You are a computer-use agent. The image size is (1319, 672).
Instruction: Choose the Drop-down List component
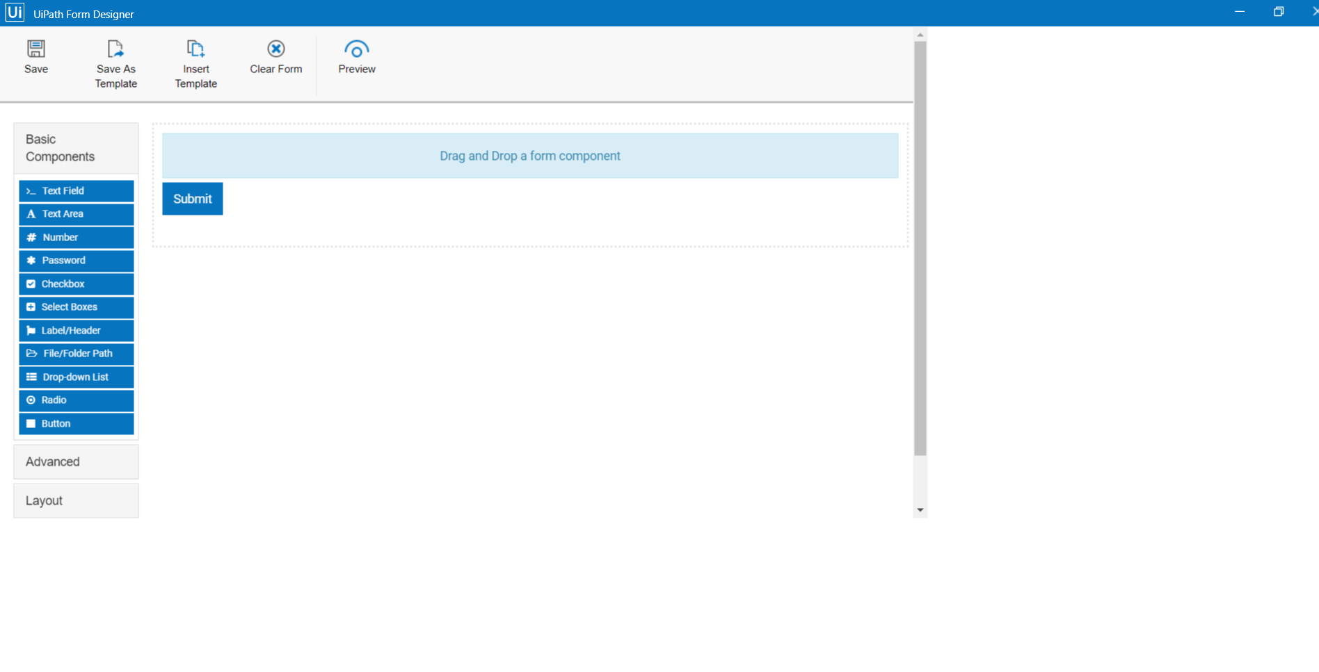click(x=77, y=377)
